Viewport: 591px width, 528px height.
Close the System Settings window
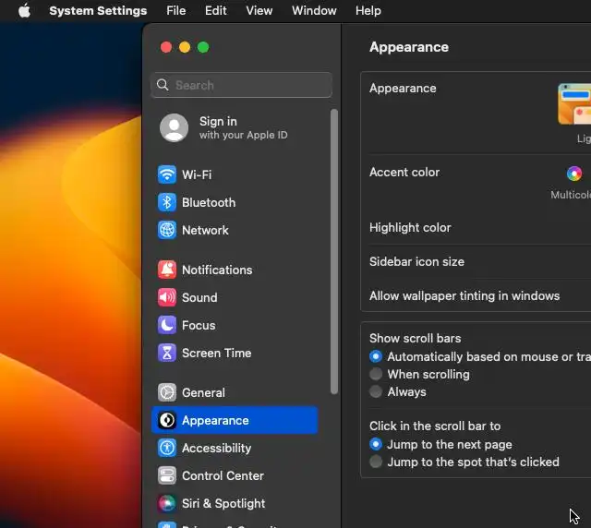point(166,47)
